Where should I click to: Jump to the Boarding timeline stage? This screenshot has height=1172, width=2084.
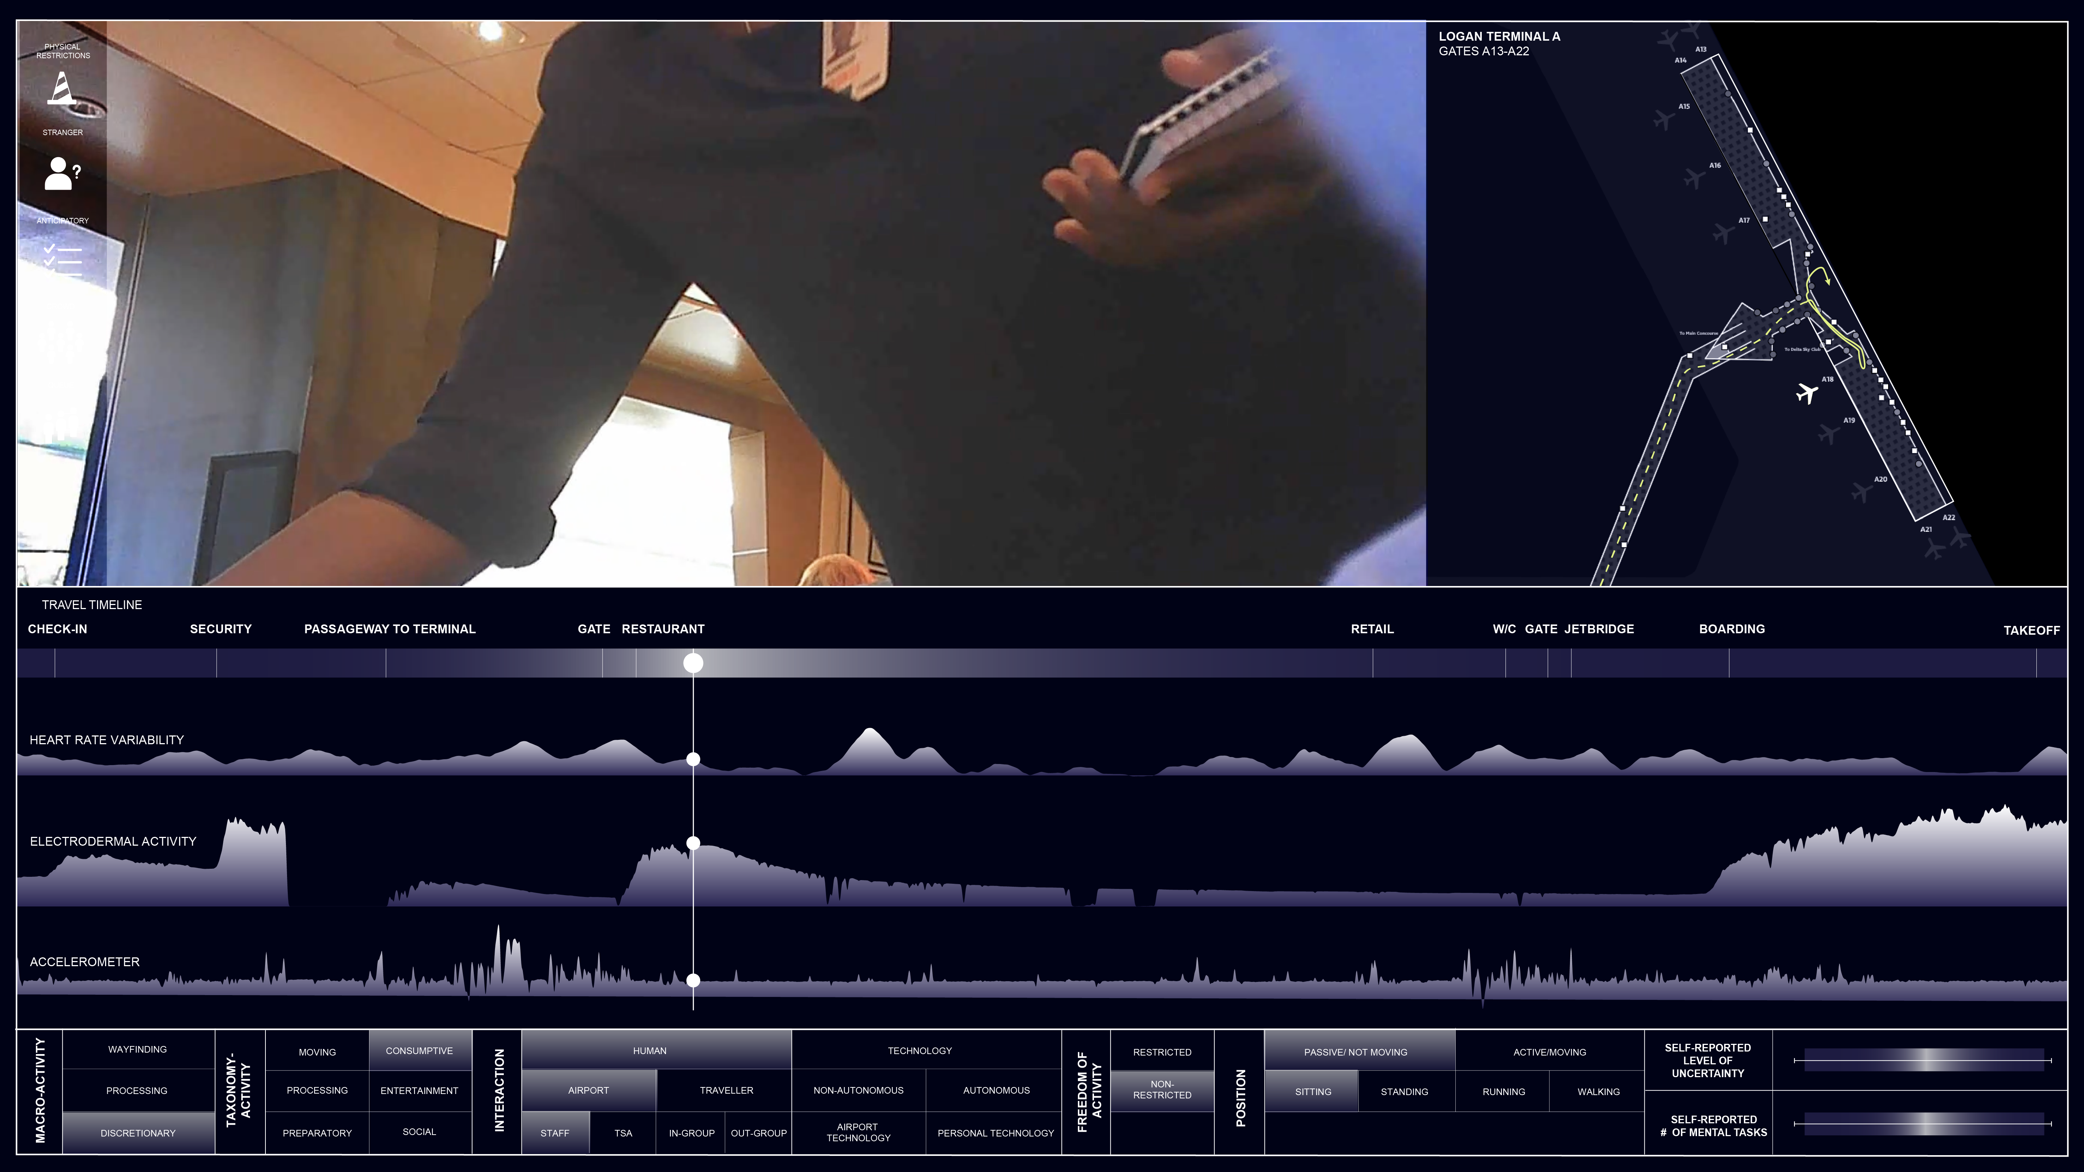pyautogui.click(x=1731, y=629)
